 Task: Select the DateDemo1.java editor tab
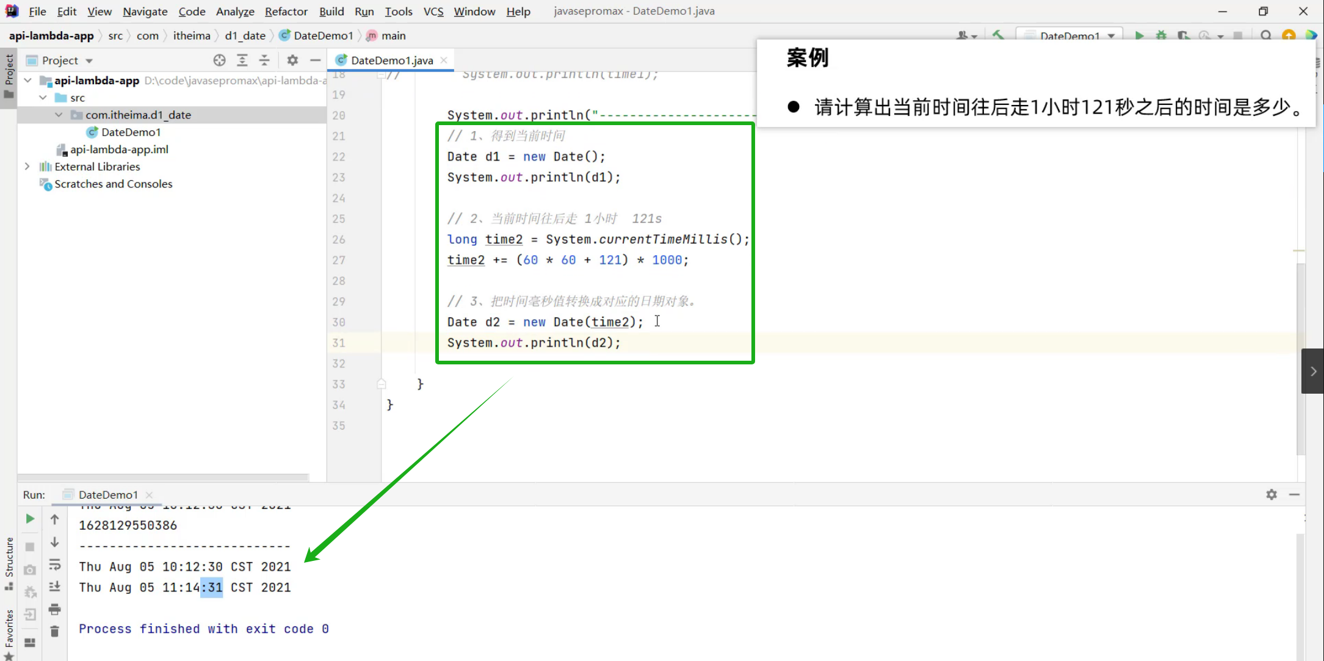tap(391, 60)
